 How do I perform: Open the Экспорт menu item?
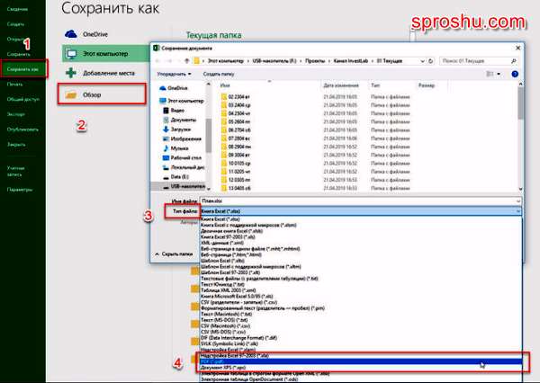[18, 114]
